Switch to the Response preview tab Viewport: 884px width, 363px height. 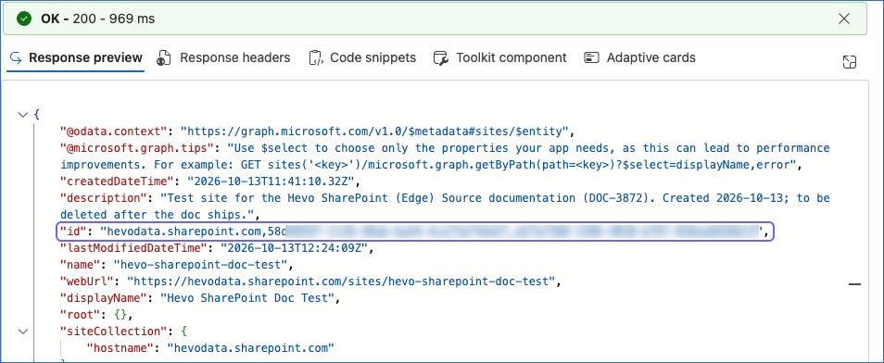76,57
